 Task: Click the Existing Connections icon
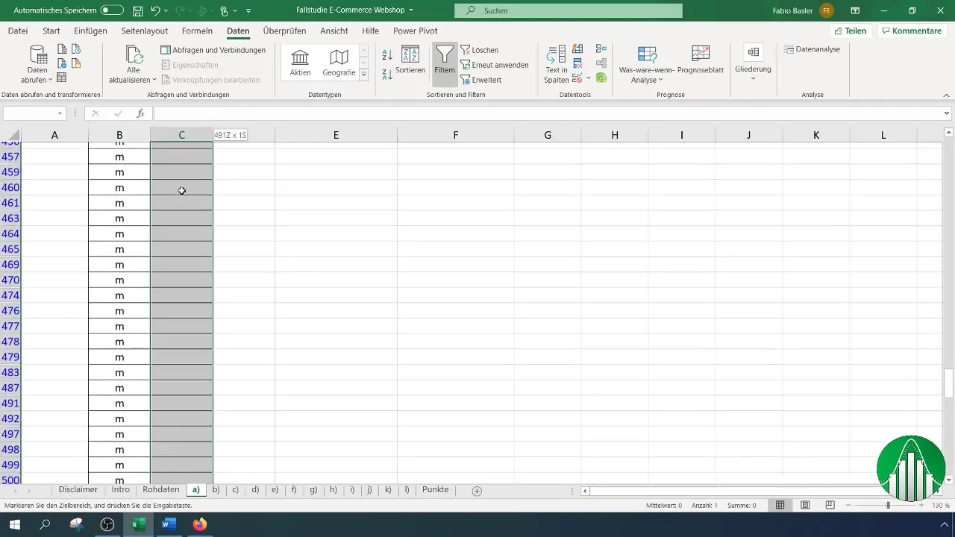click(x=75, y=63)
